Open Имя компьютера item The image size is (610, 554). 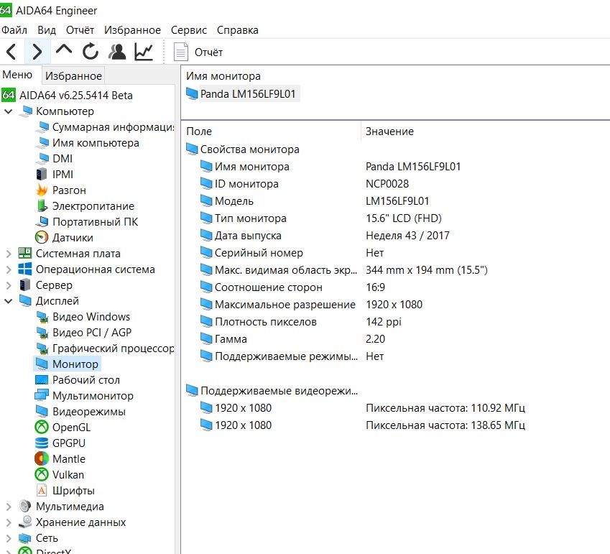tap(88, 143)
